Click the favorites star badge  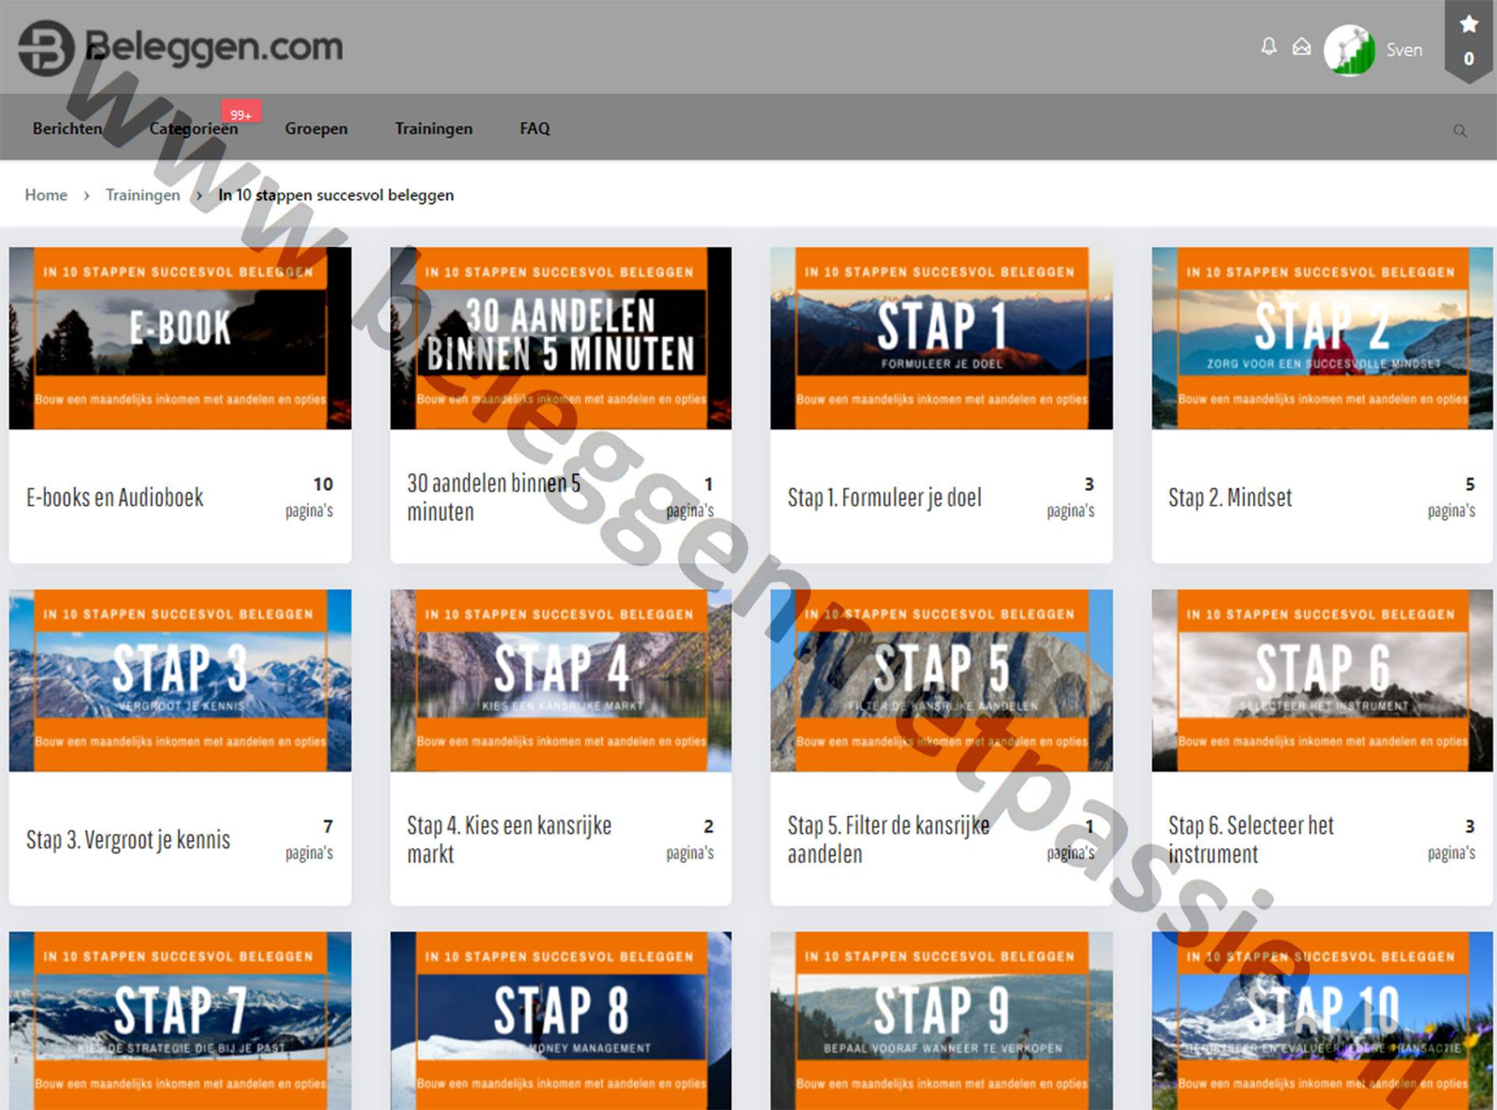click(1468, 40)
